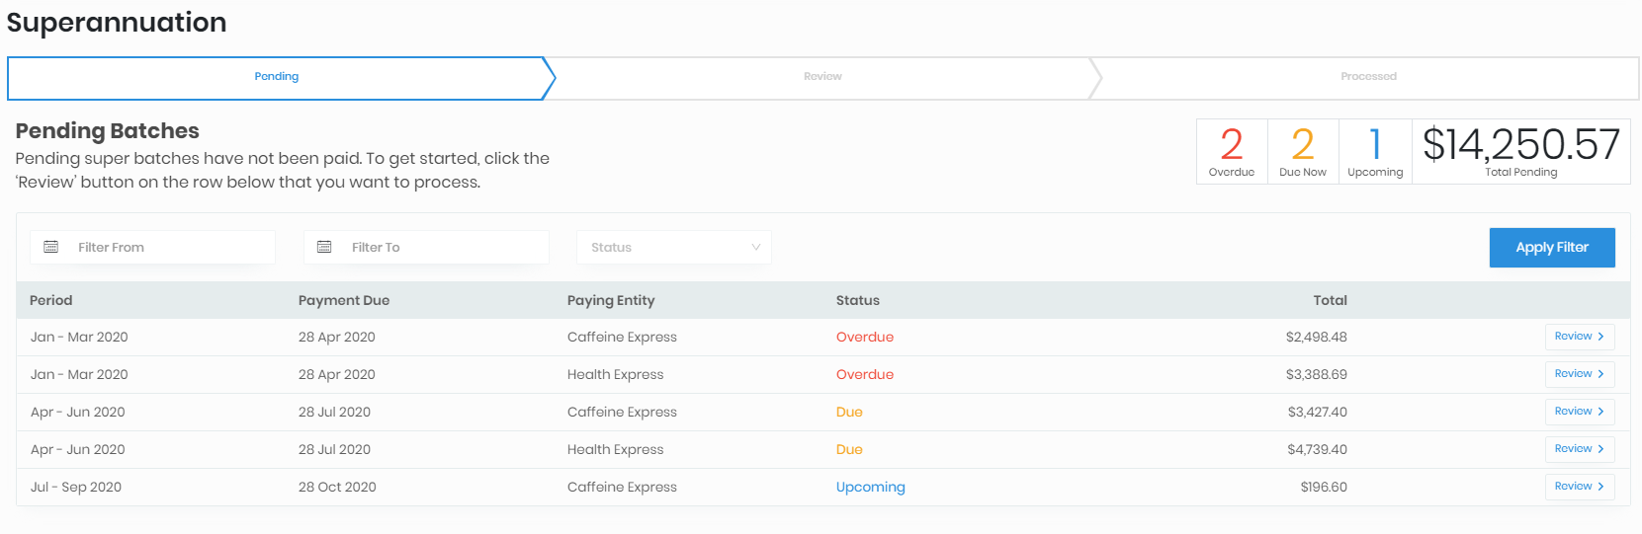Screen dimensions: 1642x534
Task: Review Caffeine Express Apr - Jun 2020 batch
Action: click(x=1579, y=412)
